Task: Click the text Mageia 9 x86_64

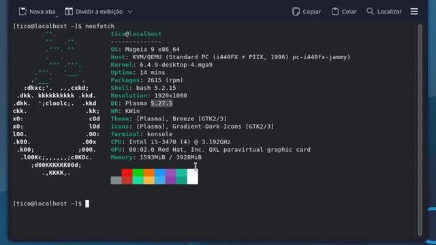Action: pyautogui.click(x=153, y=50)
